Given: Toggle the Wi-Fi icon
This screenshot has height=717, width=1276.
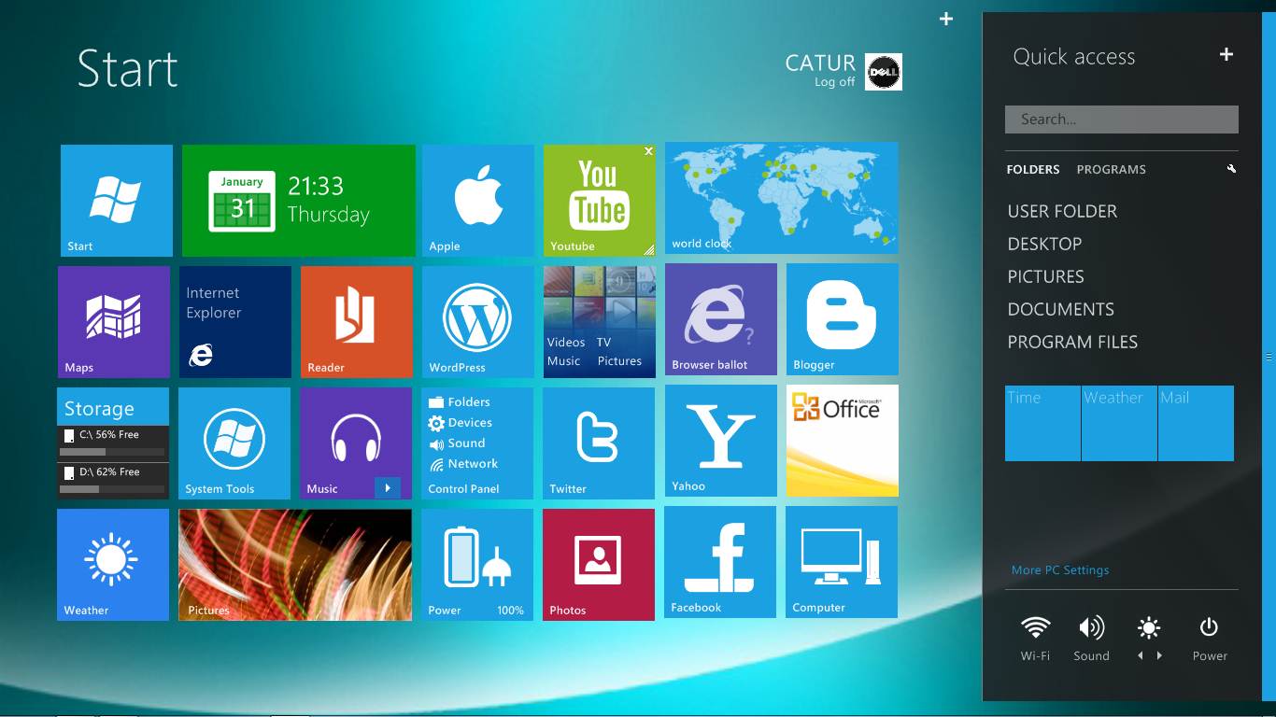Looking at the screenshot, I should pos(1035,627).
